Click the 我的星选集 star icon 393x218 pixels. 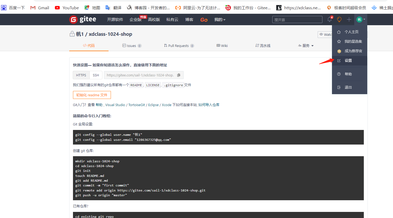[x=339, y=41]
